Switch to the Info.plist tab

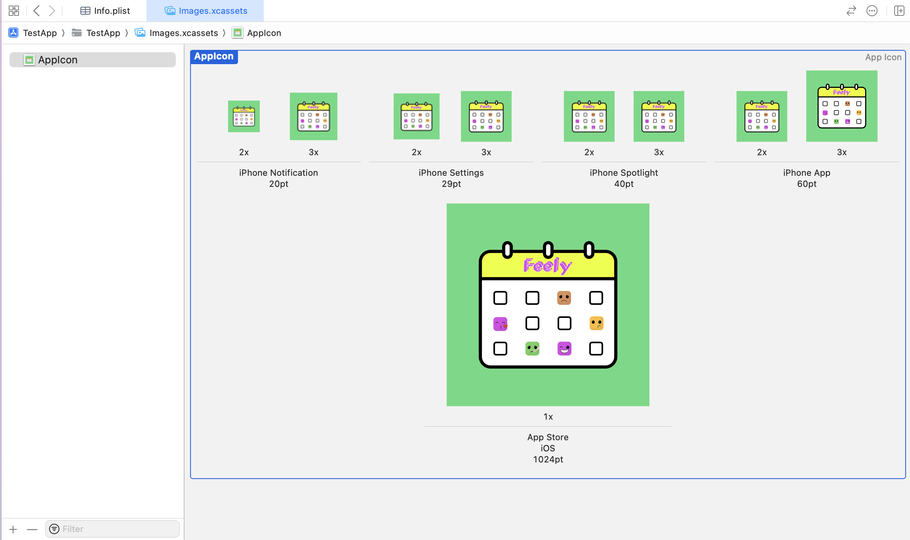pyautogui.click(x=105, y=11)
